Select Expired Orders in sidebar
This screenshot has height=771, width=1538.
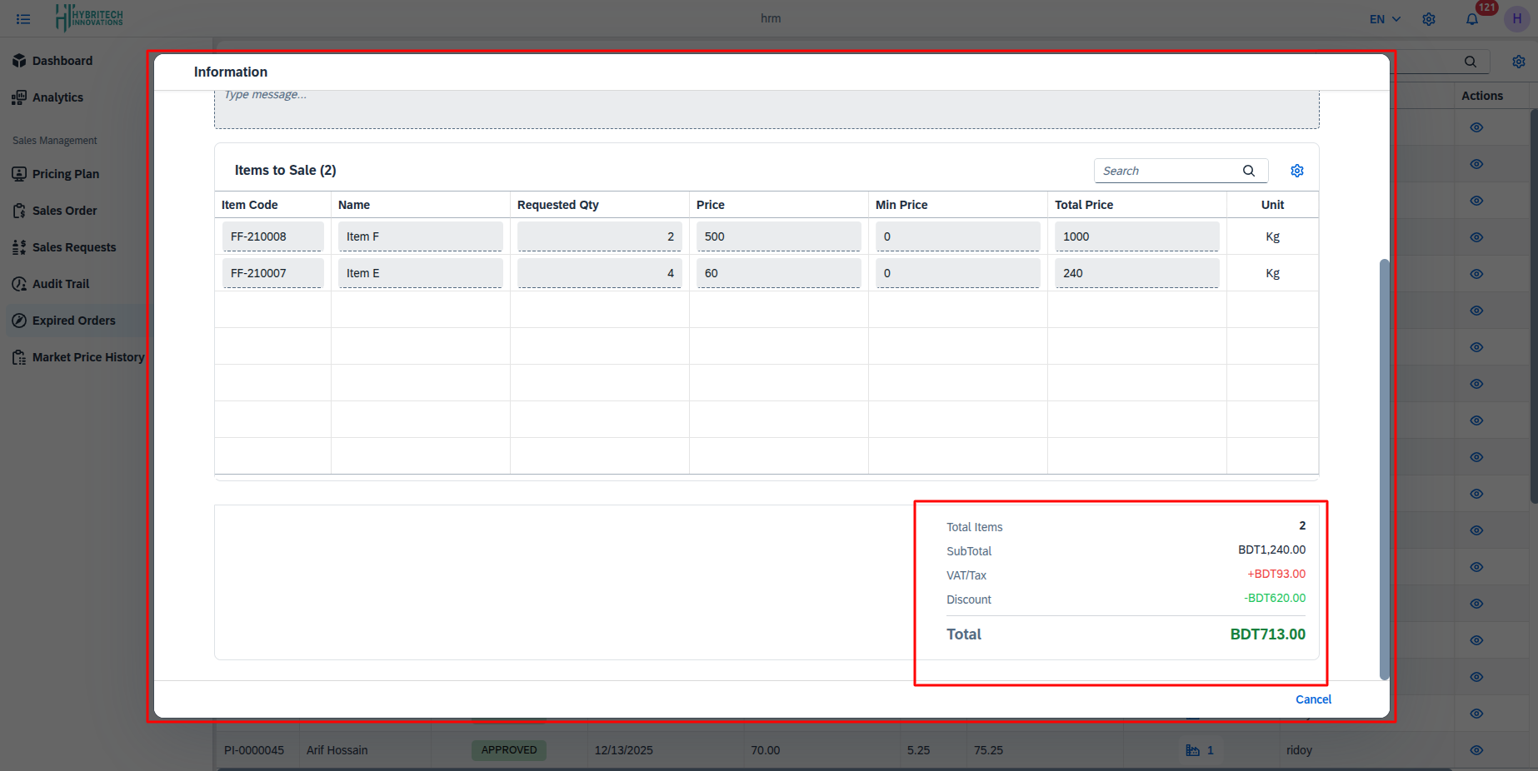(x=73, y=321)
